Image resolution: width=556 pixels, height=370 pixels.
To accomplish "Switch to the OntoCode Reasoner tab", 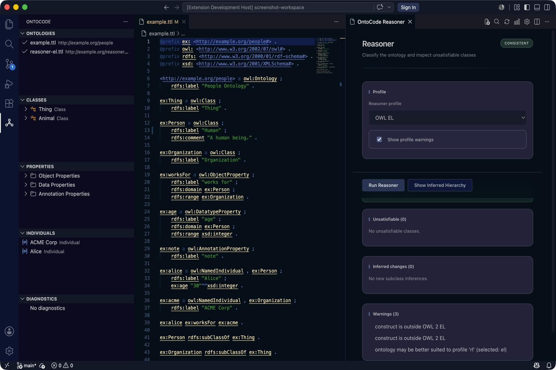I will pos(381,22).
